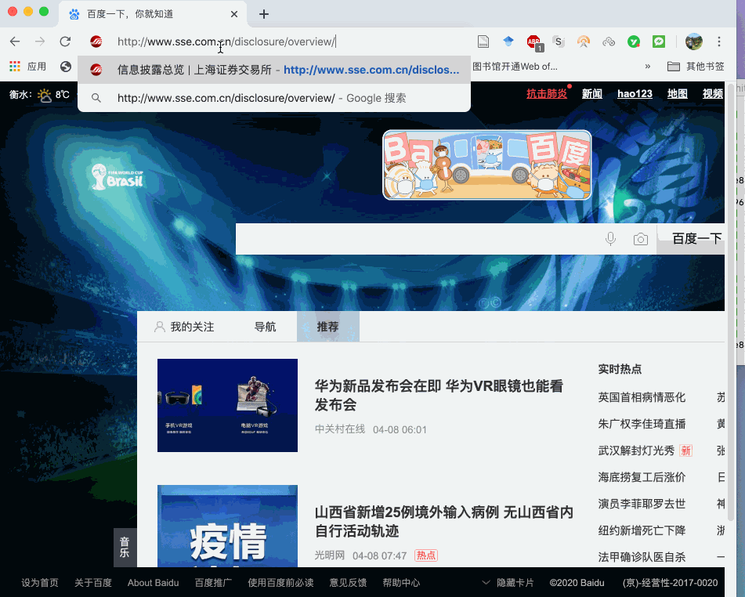The width and height of the screenshot is (745, 597).
Task: Click the globe bookmark icon
Action: [x=66, y=67]
